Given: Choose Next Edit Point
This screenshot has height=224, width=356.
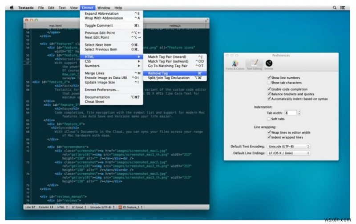Looking at the screenshot, I should [x=112, y=37].
